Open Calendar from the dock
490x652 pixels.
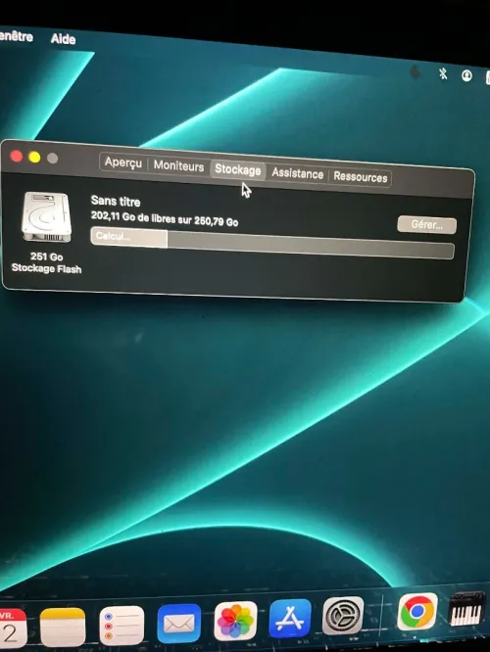coord(12,629)
